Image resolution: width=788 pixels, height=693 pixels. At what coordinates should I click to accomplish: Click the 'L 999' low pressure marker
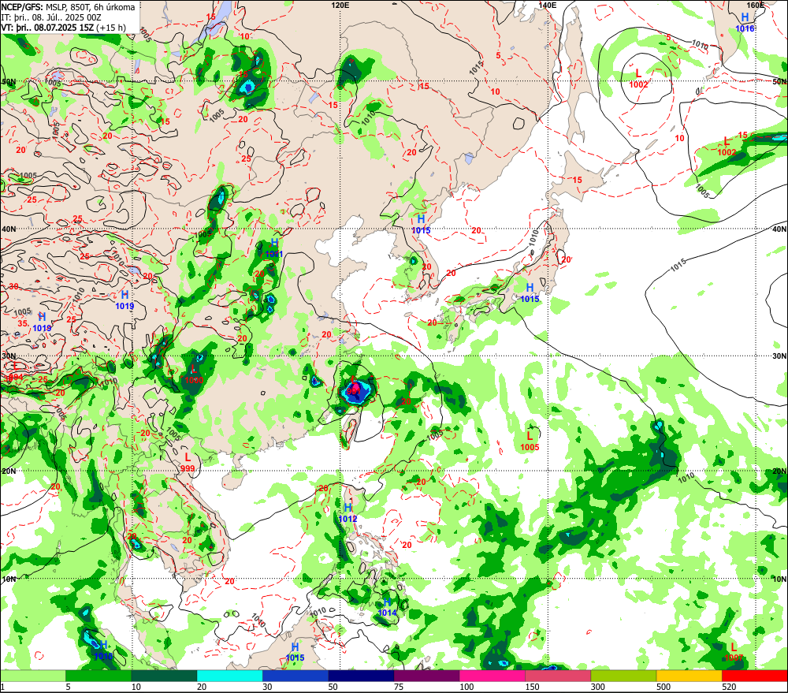click(x=188, y=463)
